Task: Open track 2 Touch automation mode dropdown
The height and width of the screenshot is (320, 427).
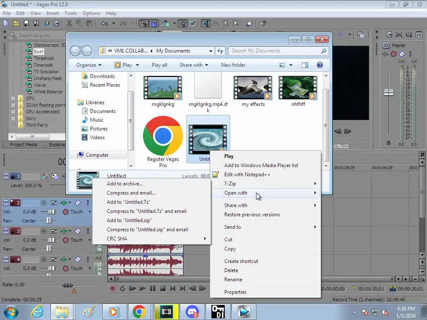Action: click(x=90, y=211)
